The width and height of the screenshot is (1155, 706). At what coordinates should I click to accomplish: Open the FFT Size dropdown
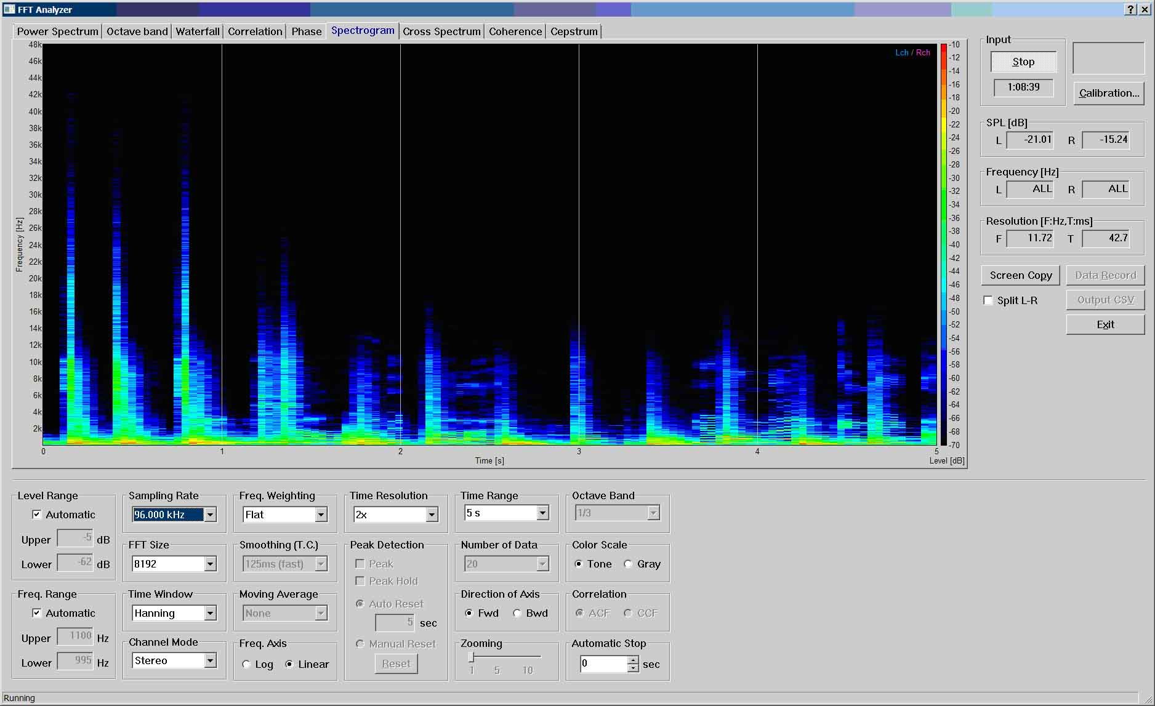pos(210,564)
